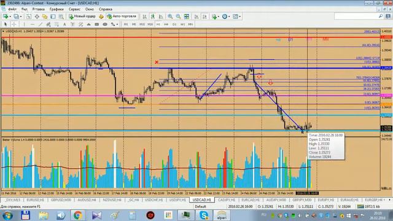
Task: Toggle the Авто-торговля button
Action: click(x=122, y=17)
